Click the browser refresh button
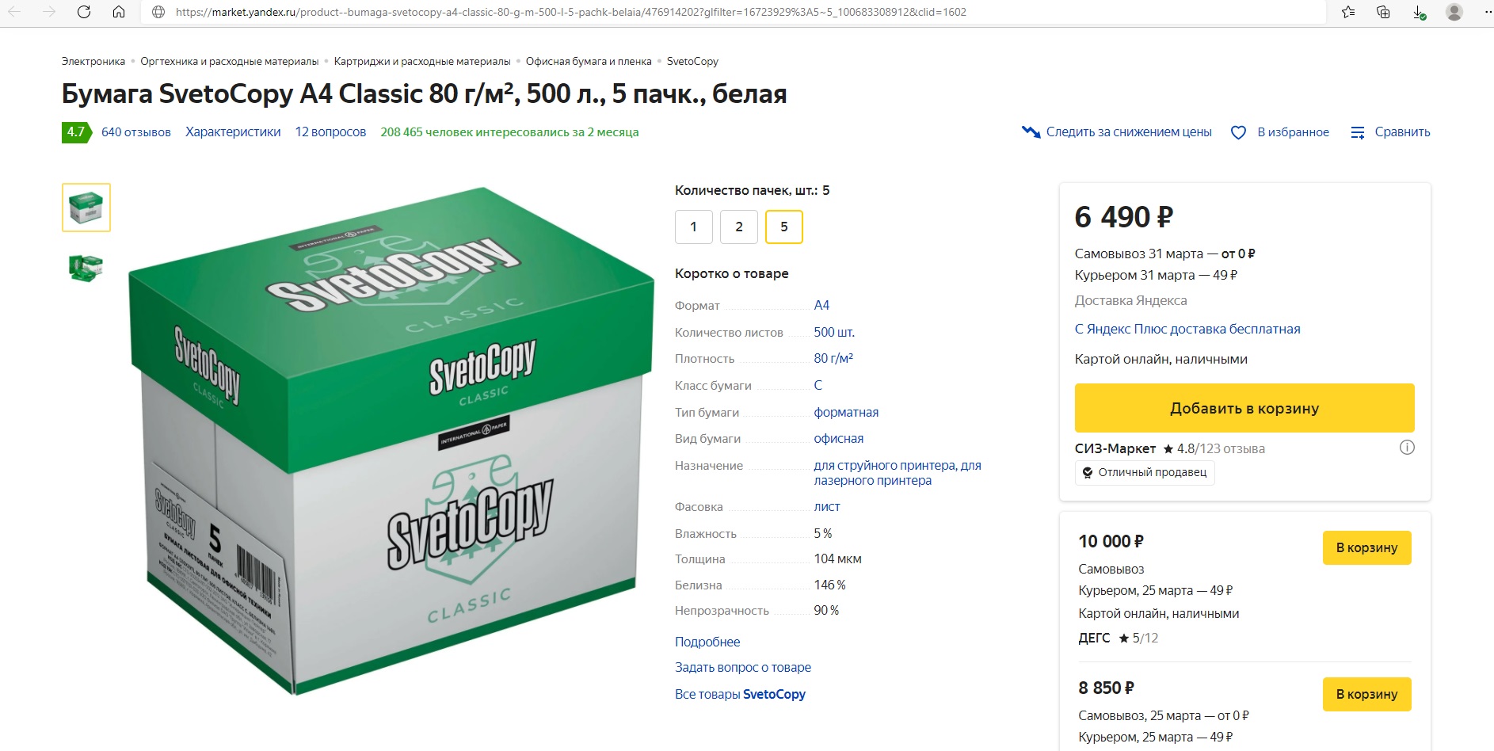The image size is (1494, 751). point(84,12)
